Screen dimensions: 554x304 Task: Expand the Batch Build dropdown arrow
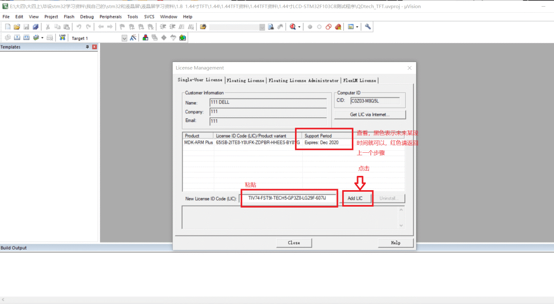pyautogui.click(x=43, y=38)
